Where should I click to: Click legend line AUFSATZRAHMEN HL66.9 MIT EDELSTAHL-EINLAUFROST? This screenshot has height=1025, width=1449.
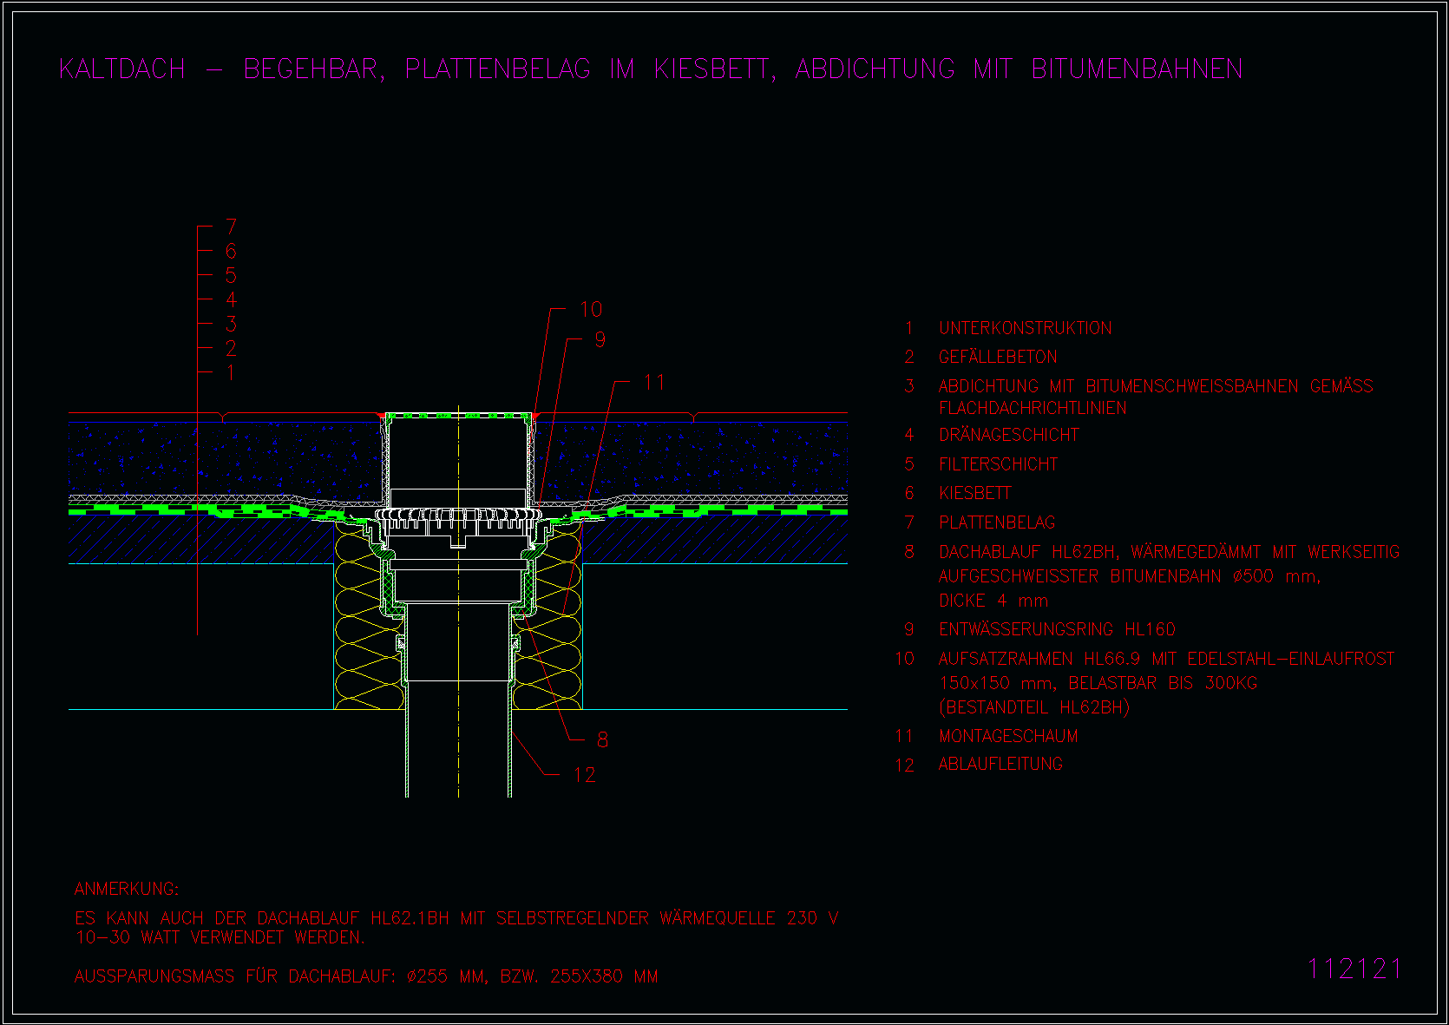(x=1166, y=659)
